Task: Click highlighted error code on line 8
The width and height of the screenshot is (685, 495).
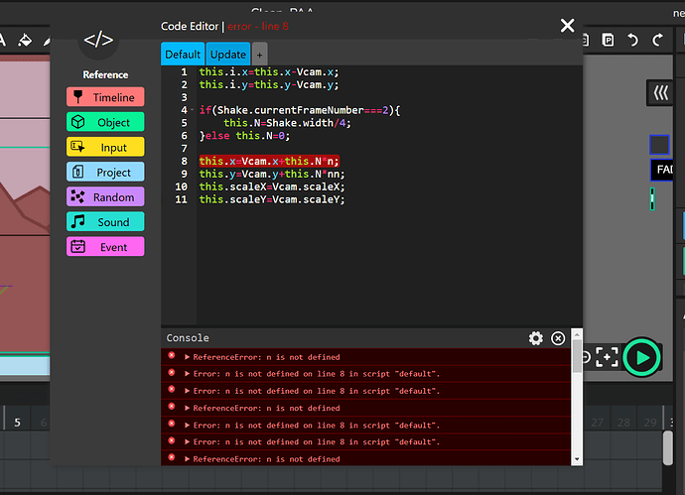Action: coord(269,161)
